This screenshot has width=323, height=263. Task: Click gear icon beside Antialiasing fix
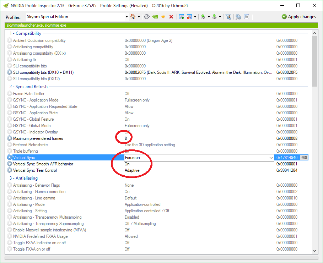coord(10,60)
